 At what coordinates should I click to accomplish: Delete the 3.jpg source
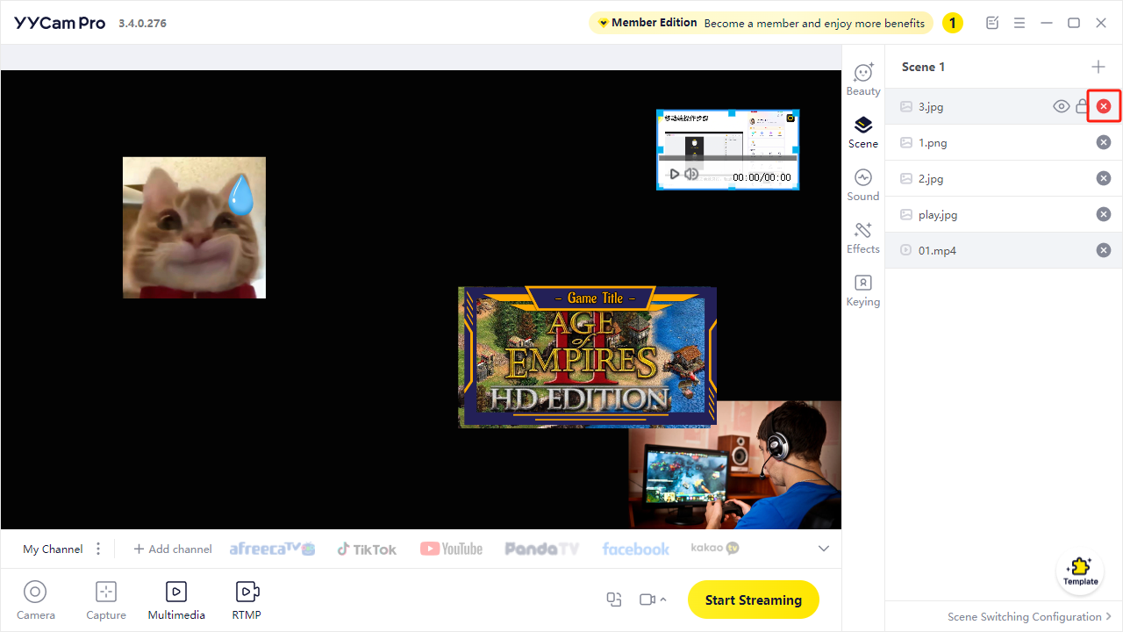pos(1104,106)
